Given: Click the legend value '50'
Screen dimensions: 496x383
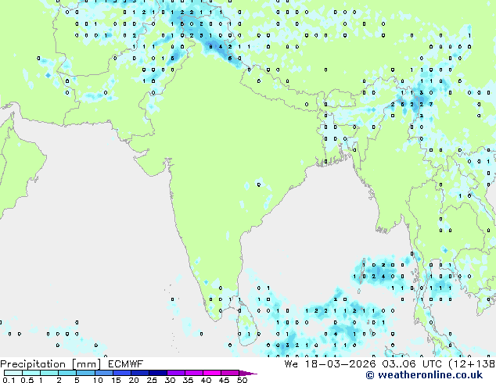Looking at the screenshot, I should coord(242,380).
